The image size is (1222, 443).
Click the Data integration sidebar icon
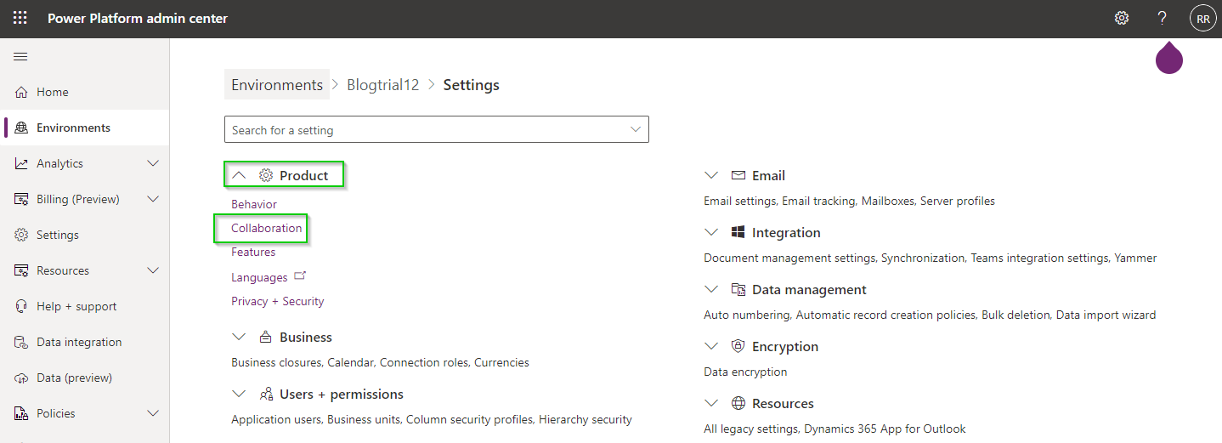click(x=21, y=342)
